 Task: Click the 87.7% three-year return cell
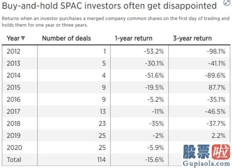(x=217, y=87)
